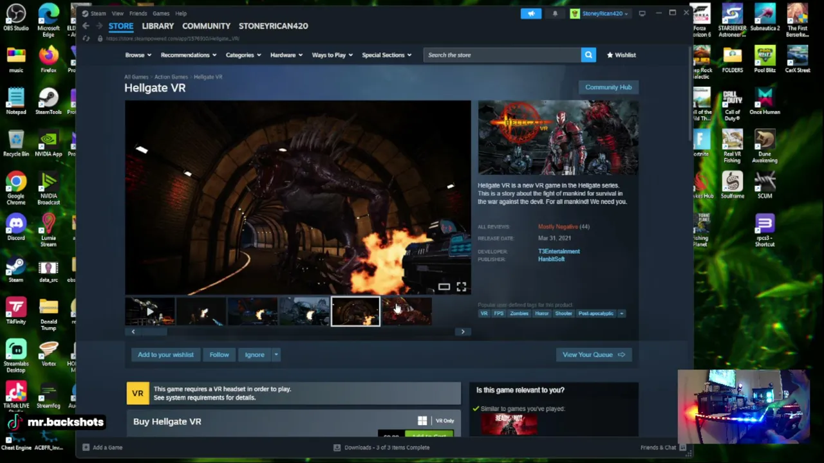Viewport: 824px width, 463px height.
Task: Open the Games menu
Action: [x=161, y=14]
